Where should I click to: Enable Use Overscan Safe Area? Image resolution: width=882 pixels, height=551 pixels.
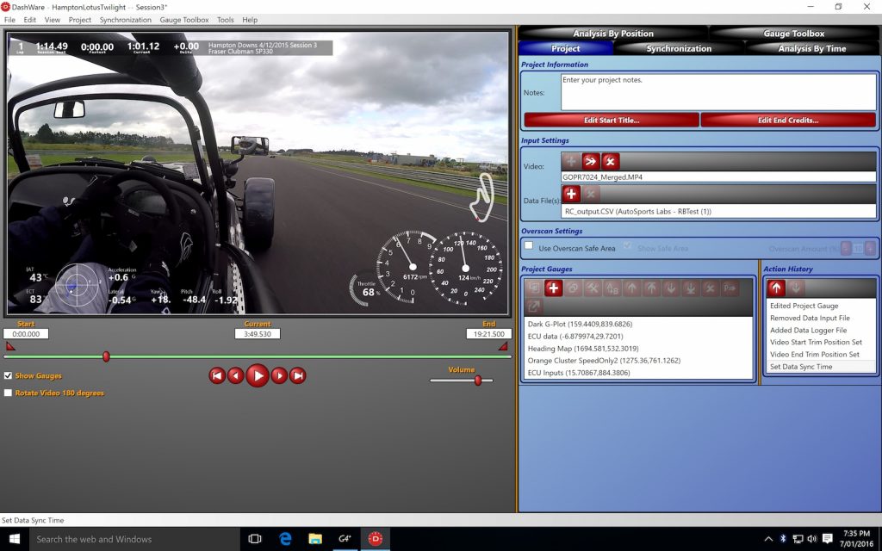coord(530,246)
